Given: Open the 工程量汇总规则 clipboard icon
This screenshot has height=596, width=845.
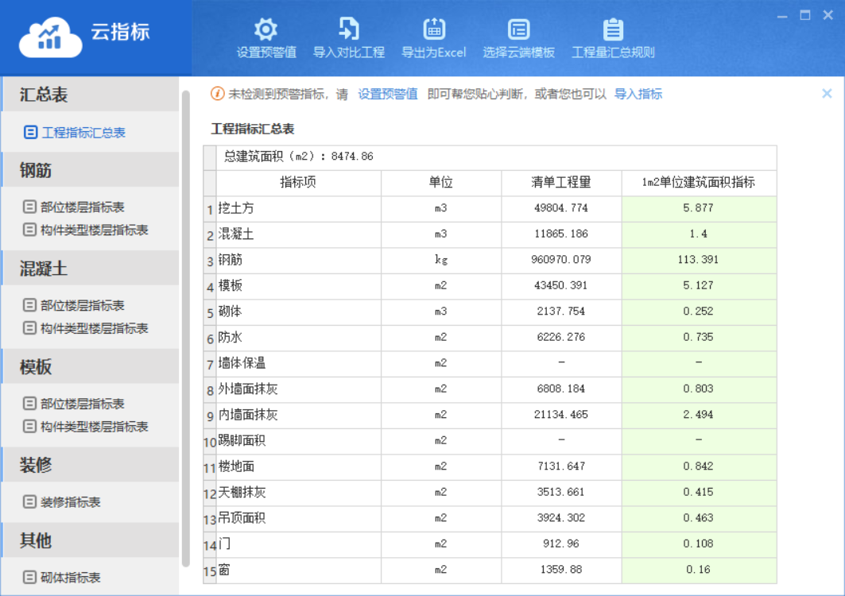Looking at the screenshot, I should pos(613,29).
